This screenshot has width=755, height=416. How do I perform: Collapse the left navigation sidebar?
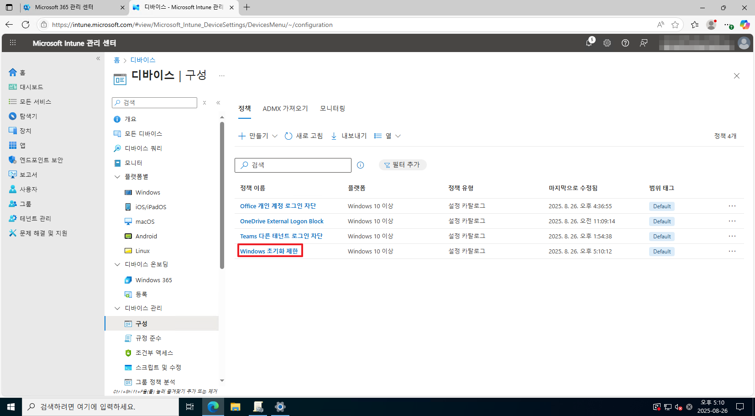pyautogui.click(x=98, y=58)
